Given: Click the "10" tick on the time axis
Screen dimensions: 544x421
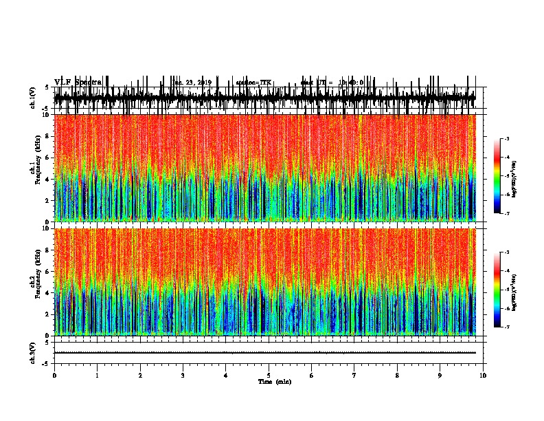Looking at the screenshot, I should 483,376.
